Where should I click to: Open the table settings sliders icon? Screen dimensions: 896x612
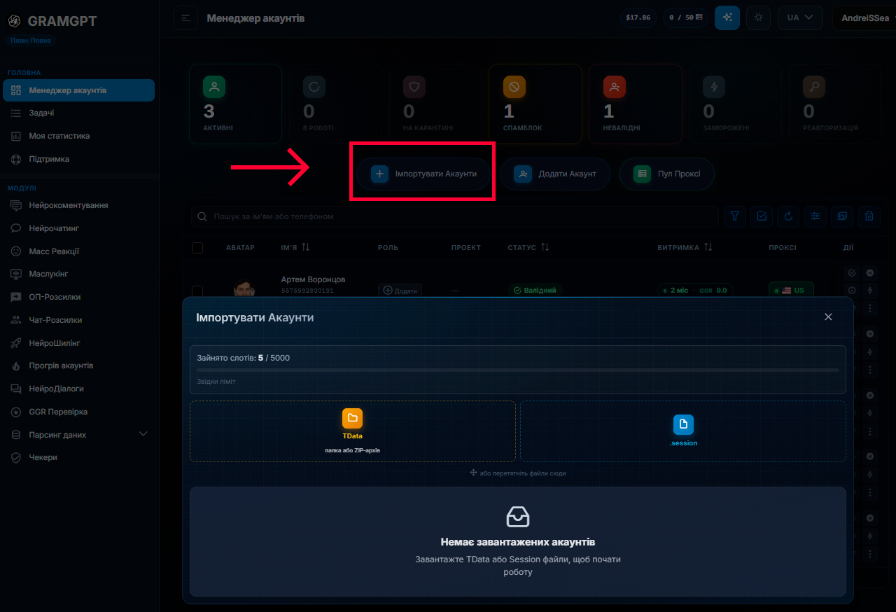(x=815, y=216)
